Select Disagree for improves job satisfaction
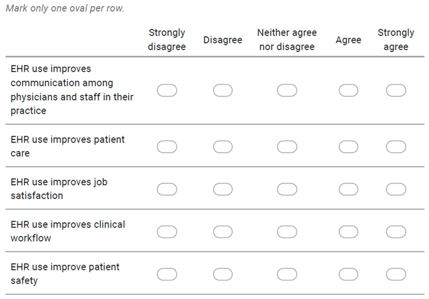Screen dimensions: 429x299 223,189
